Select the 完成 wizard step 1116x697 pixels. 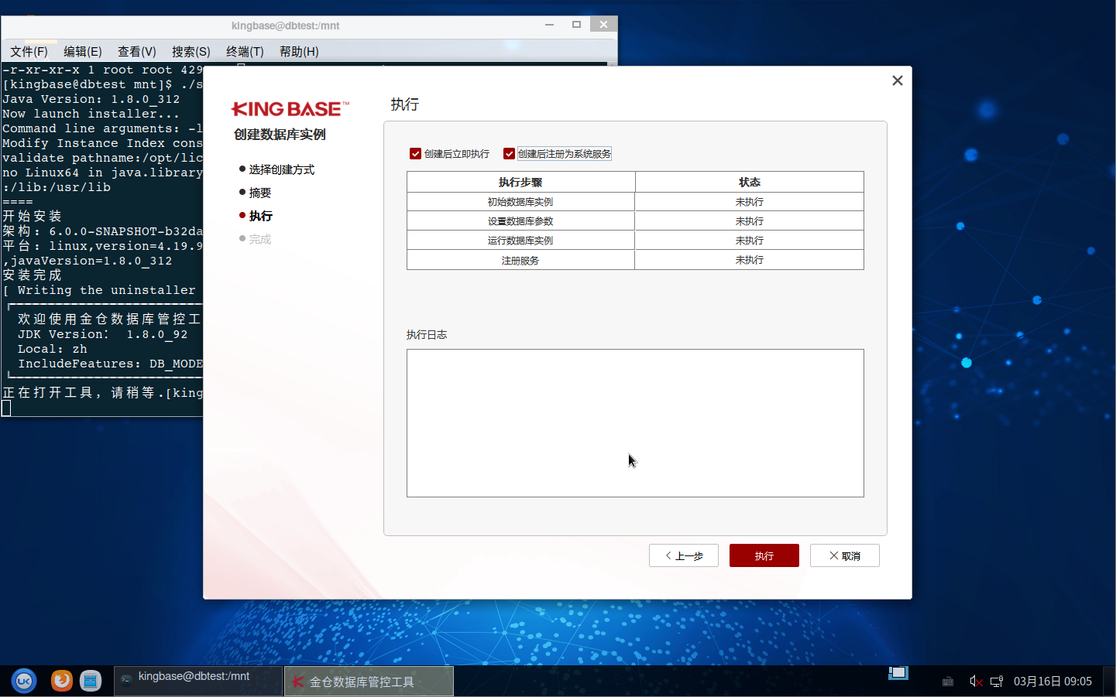pyautogui.click(x=259, y=239)
